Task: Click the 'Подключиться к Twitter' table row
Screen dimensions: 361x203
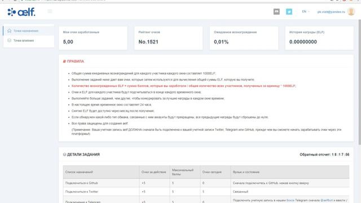Action: click(206, 192)
